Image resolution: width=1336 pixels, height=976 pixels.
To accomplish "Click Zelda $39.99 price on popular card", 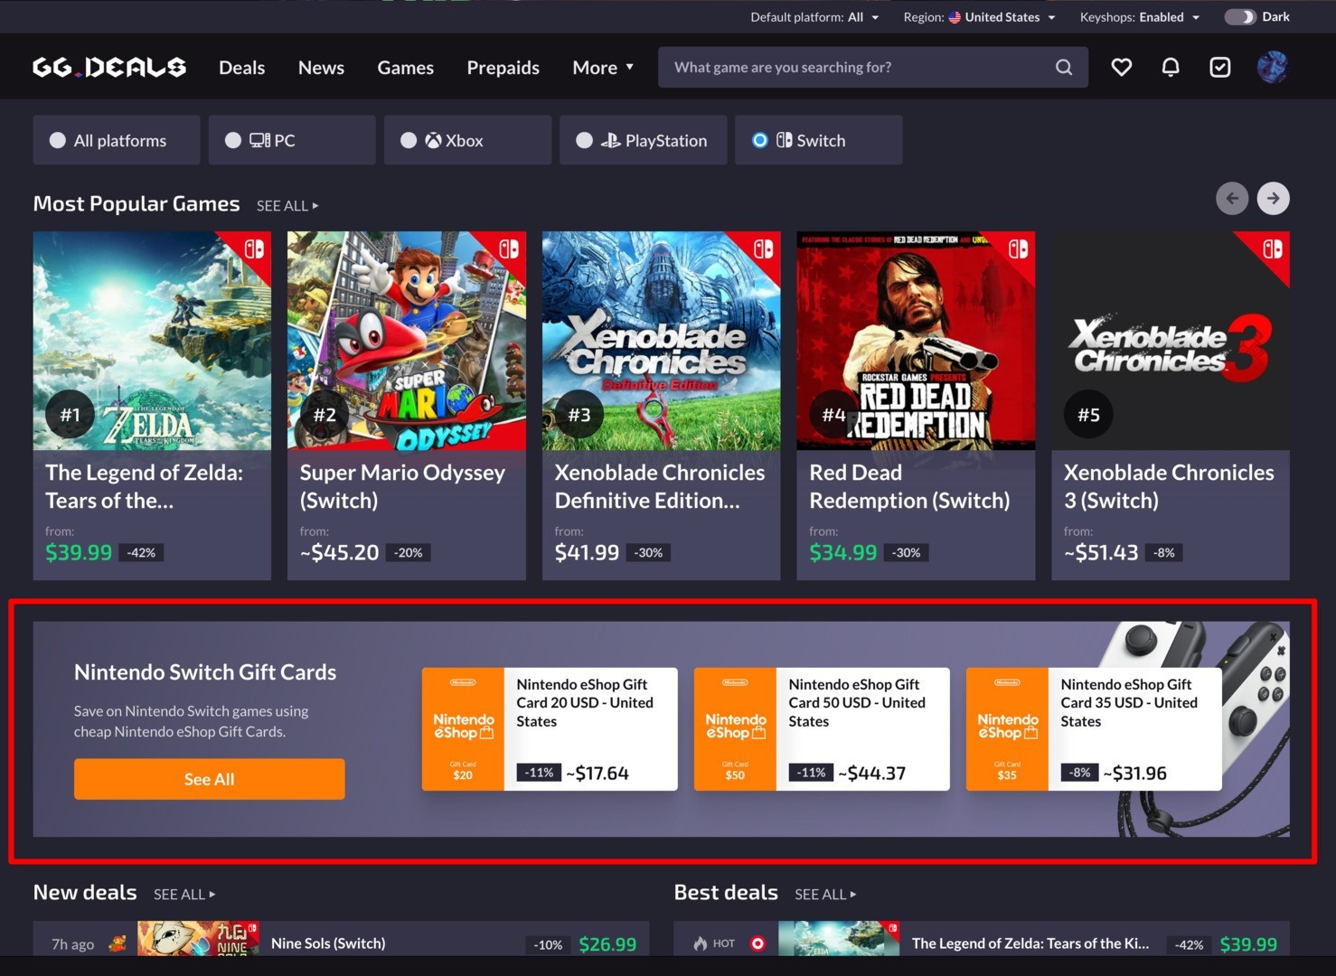I will [x=79, y=552].
